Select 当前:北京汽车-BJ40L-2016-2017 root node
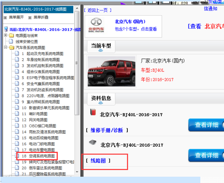This screenshot has height=183, width=224. click(x=45, y=30)
